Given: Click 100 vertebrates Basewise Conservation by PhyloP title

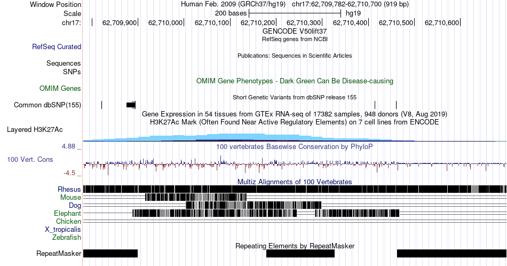Looking at the screenshot, I should tap(295, 146).
